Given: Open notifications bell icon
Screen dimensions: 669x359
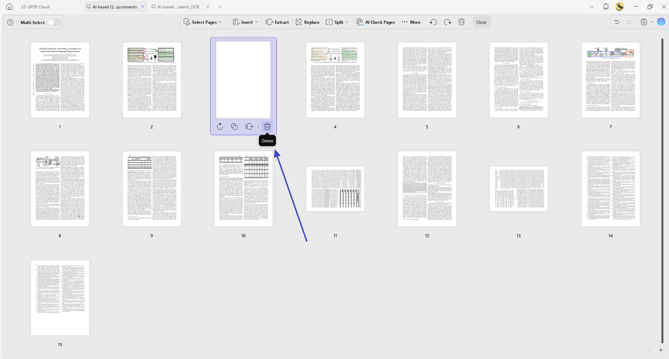Looking at the screenshot, I should 606,7.
